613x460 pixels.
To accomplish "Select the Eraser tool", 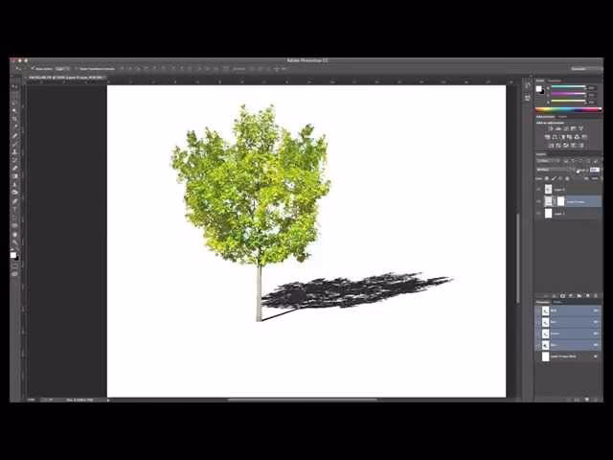I will pos(15,169).
